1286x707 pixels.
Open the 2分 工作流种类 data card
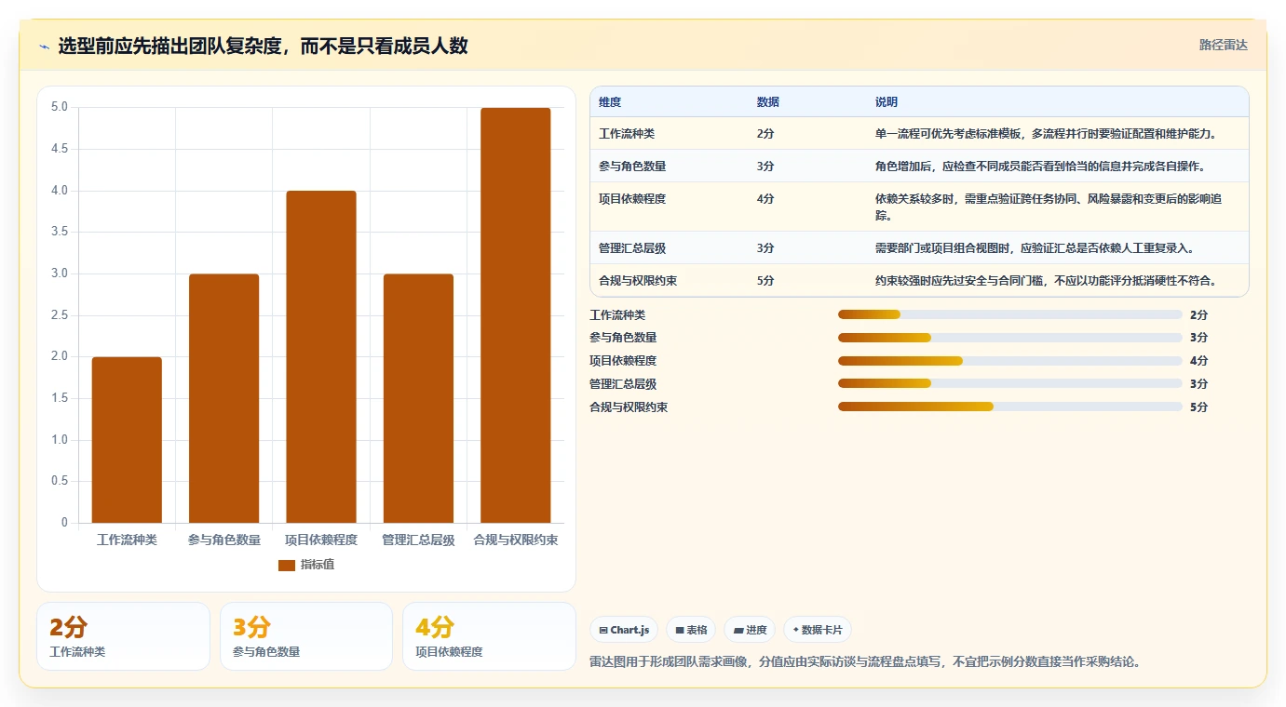pos(123,636)
